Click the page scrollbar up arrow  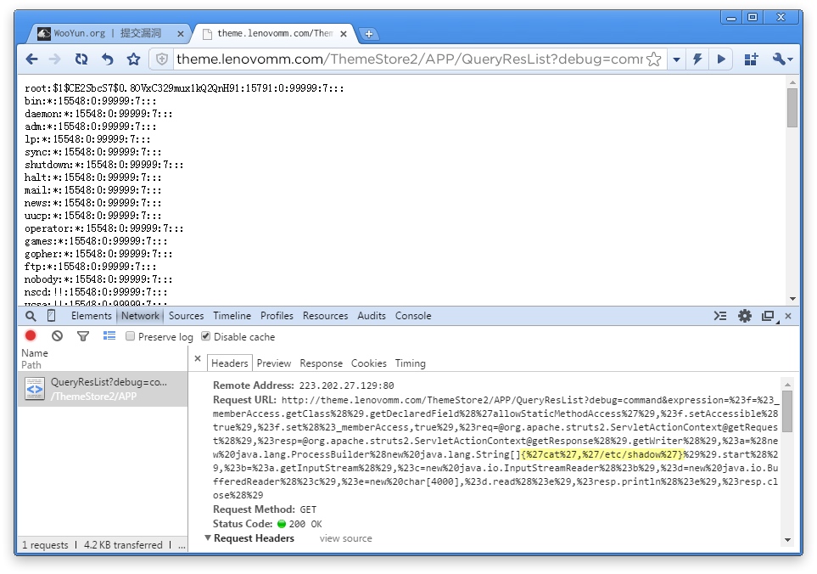pos(792,82)
